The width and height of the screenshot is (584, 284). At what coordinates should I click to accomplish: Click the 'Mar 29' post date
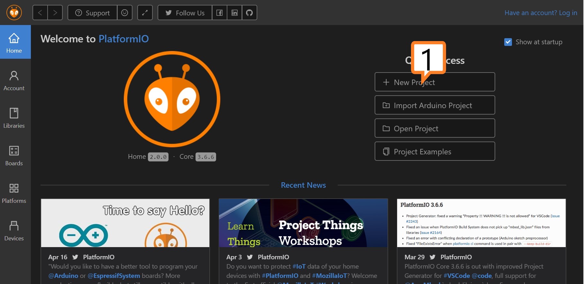415,257
